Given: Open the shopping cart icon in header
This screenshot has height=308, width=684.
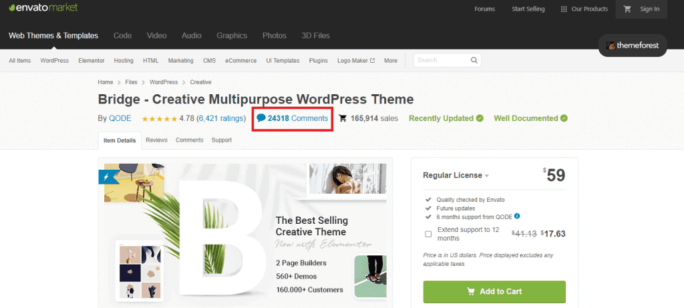Looking at the screenshot, I should click(x=627, y=9).
